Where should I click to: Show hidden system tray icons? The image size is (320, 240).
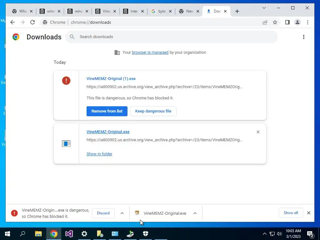click(x=264, y=234)
